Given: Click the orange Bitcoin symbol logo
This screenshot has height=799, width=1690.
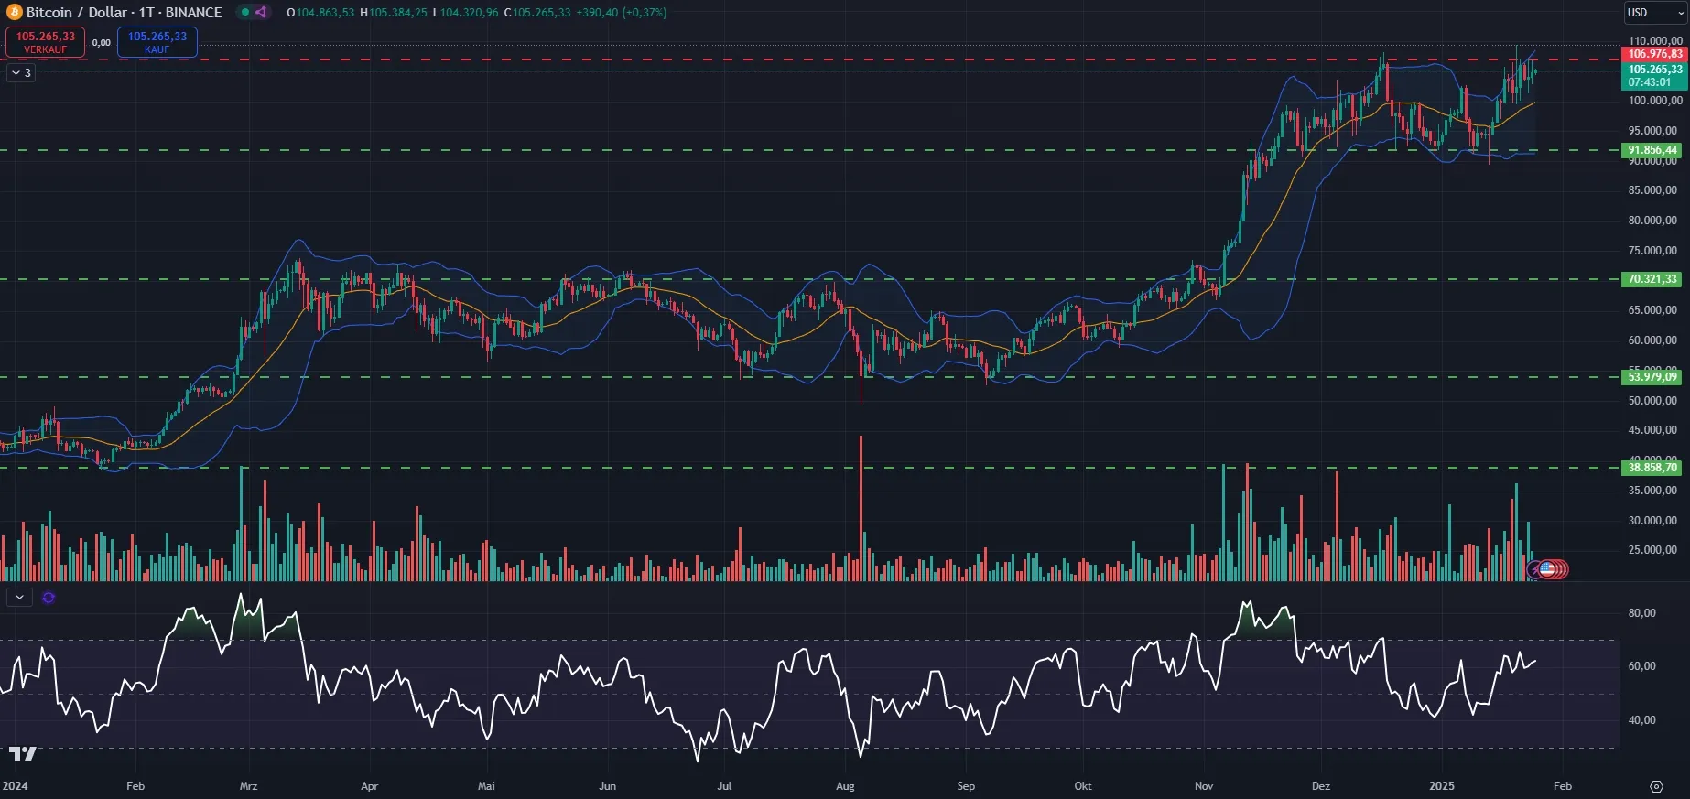Looking at the screenshot, I should click(14, 12).
